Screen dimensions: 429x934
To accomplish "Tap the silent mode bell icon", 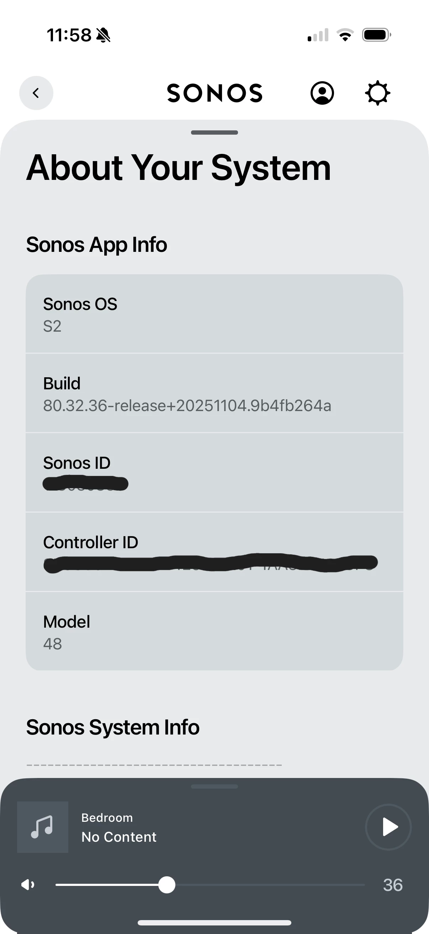I will click(104, 35).
